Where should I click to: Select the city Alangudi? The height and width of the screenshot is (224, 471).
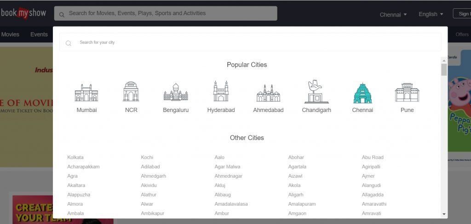click(x=371, y=185)
